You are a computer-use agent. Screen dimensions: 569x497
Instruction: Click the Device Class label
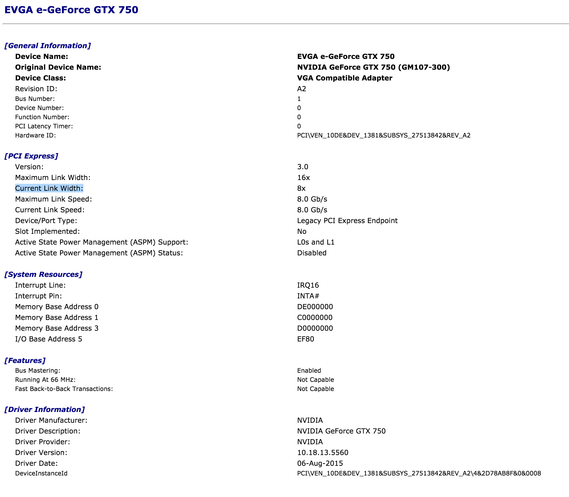click(x=40, y=78)
